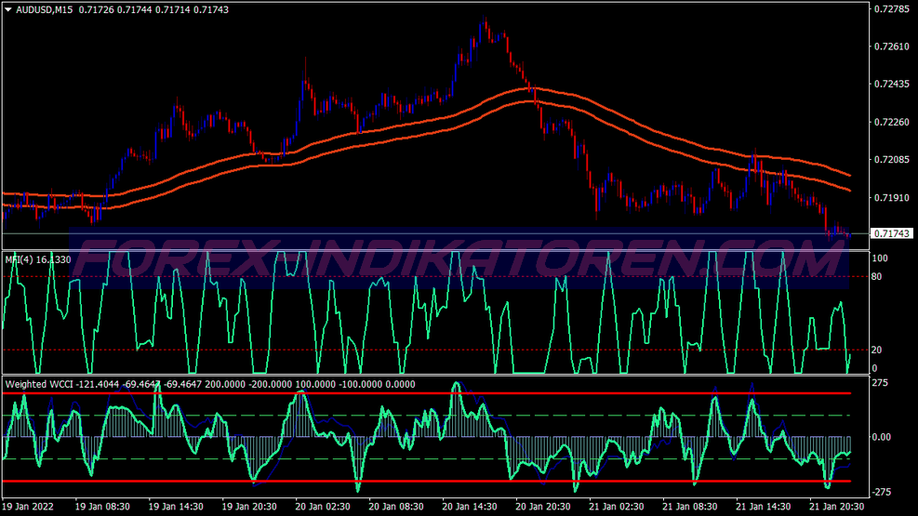Image resolution: width=918 pixels, height=516 pixels.
Task: Click the 20 Jan 14:30 time label
Action: (x=470, y=507)
